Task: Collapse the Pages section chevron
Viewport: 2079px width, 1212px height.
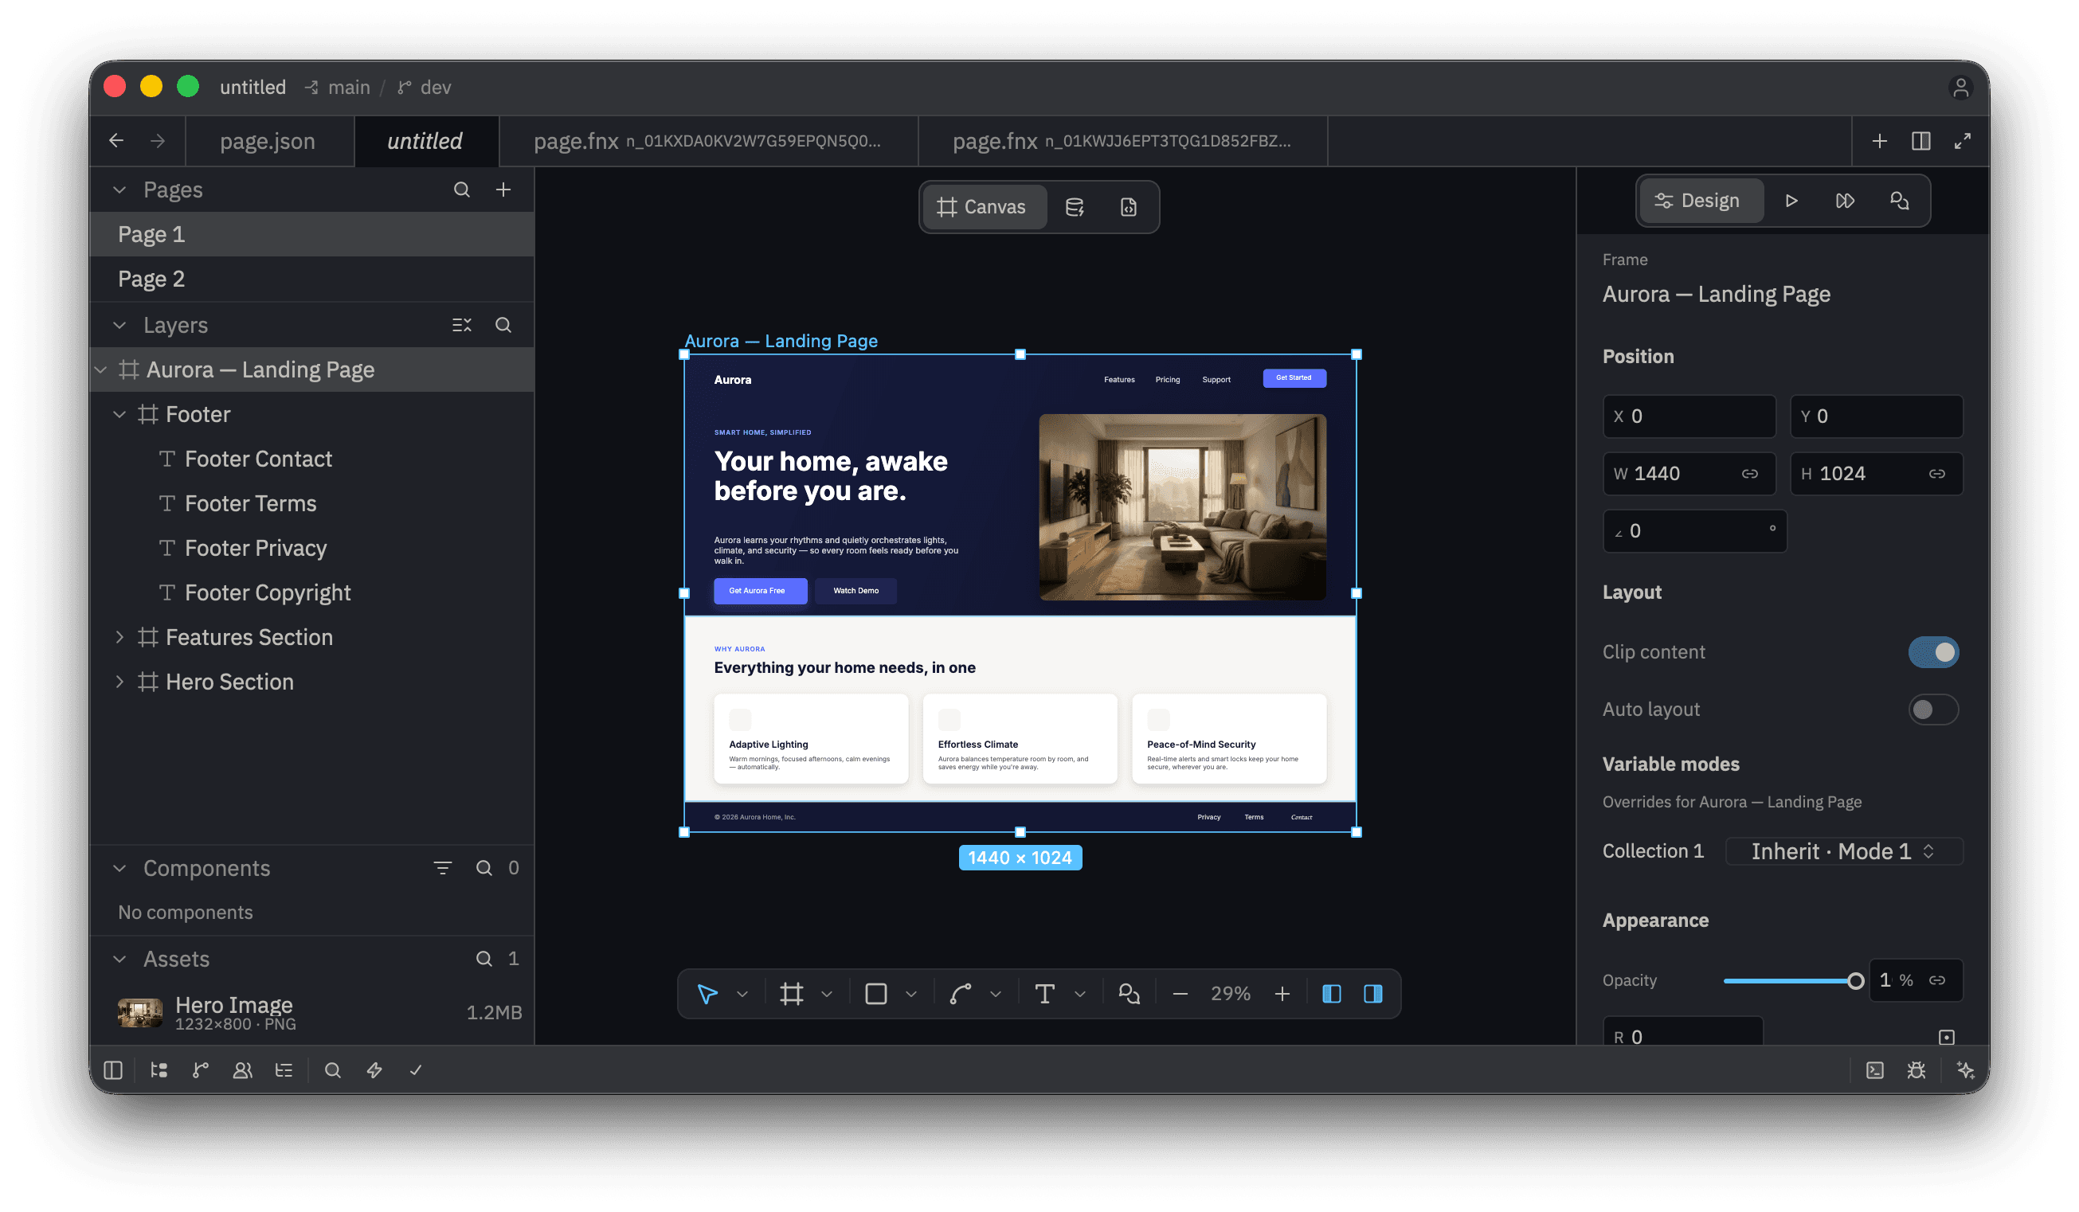Action: (119, 190)
